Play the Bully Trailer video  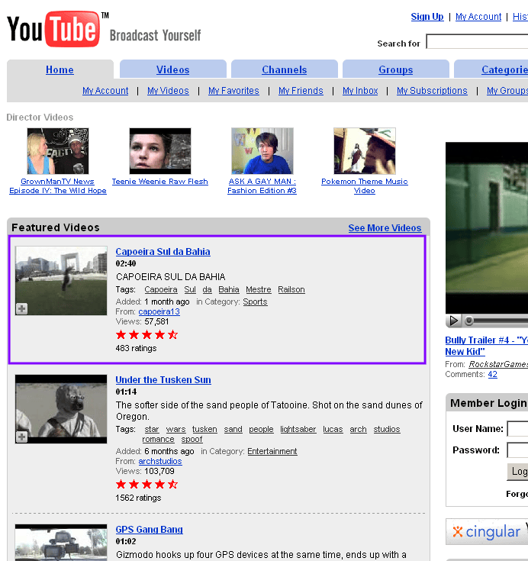click(453, 321)
